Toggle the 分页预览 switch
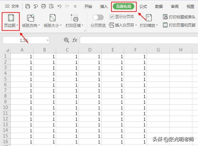This screenshot has height=146, width=198. (x=98, y=17)
